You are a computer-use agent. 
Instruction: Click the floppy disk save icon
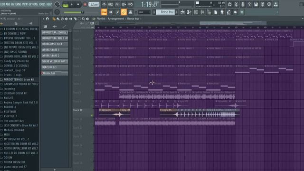coord(256,4)
